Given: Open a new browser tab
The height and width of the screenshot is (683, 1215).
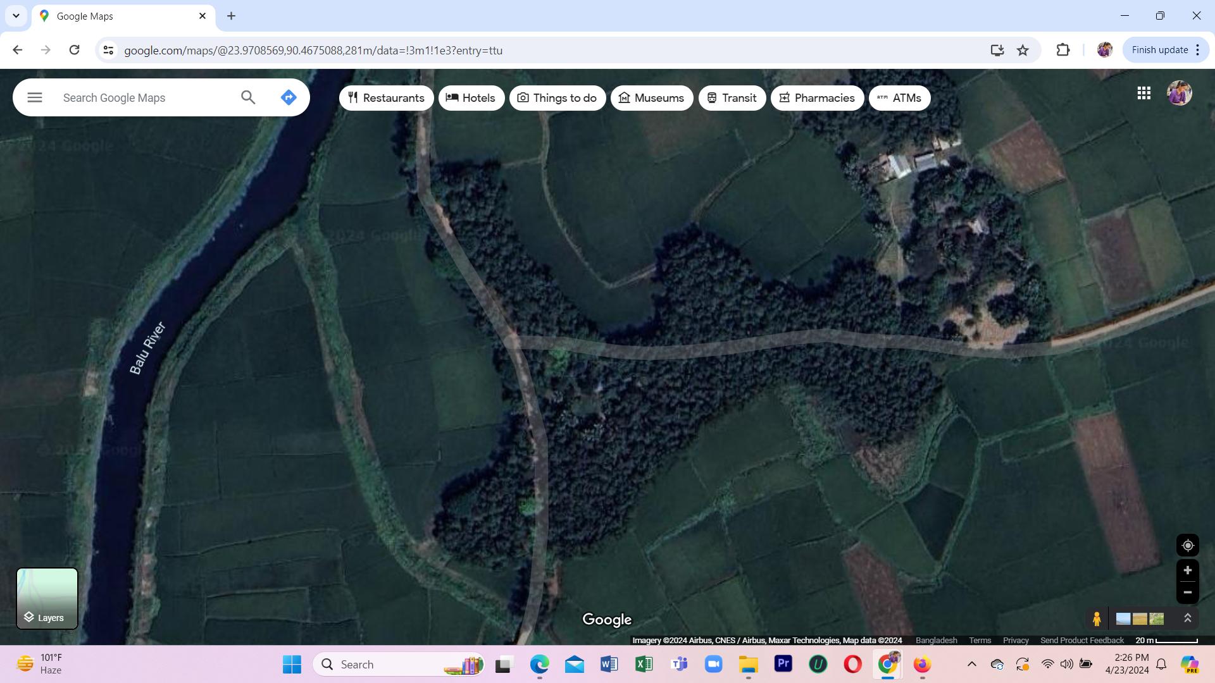Looking at the screenshot, I should [232, 16].
